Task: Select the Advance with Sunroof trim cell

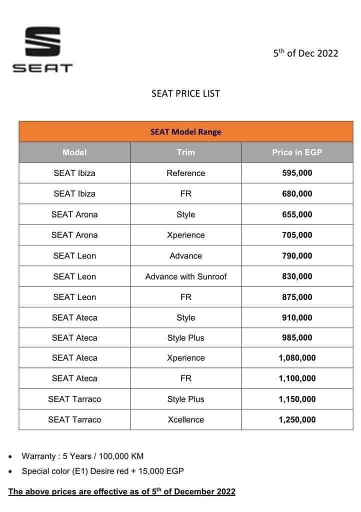Action: [x=185, y=276]
